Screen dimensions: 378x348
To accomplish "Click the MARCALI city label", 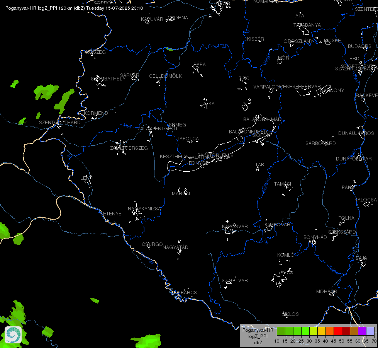I will click(x=182, y=194).
